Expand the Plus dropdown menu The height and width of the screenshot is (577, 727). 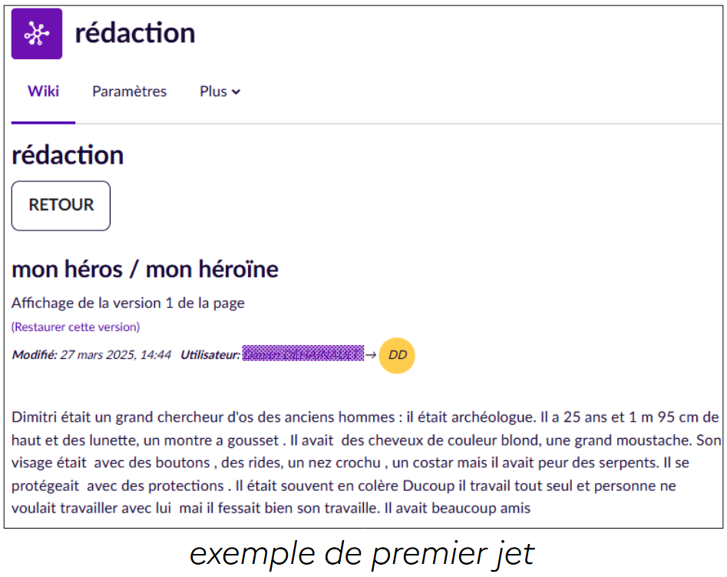click(x=220, y=91)
